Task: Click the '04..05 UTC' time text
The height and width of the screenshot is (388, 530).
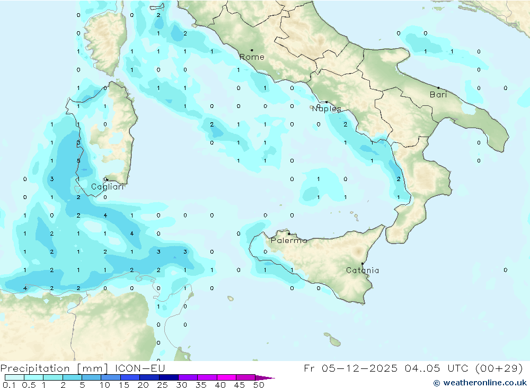Action: 436,368
